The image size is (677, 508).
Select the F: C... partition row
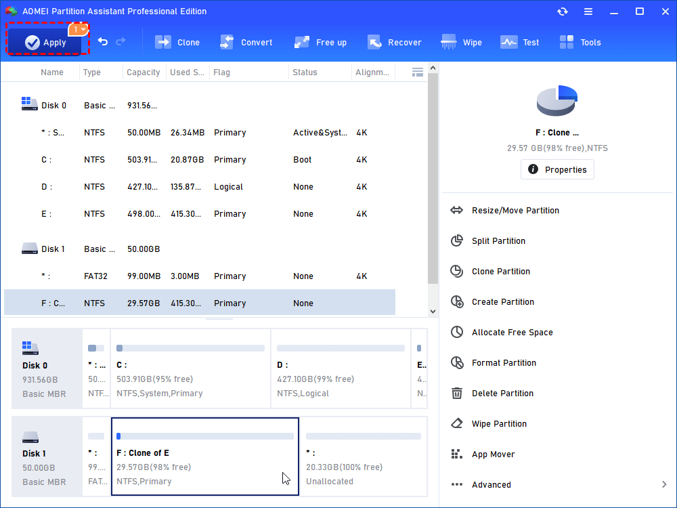pos(200,303)
